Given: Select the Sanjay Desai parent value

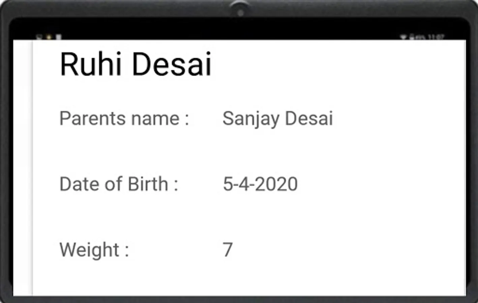Looking at the screenshot, I should 277,119.
